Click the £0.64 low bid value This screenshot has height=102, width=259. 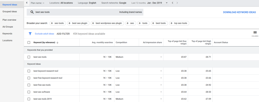184,92
